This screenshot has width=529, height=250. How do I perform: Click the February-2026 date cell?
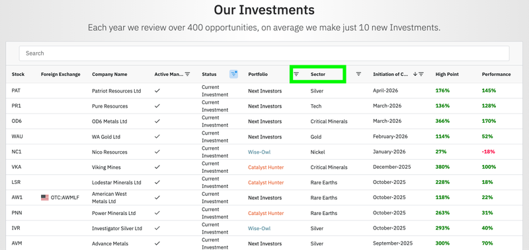coord(390,137)
